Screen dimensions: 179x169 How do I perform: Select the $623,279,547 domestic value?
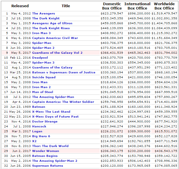[x=112, y=14]
